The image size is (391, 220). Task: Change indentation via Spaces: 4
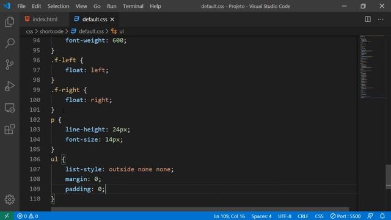(261, 216)
